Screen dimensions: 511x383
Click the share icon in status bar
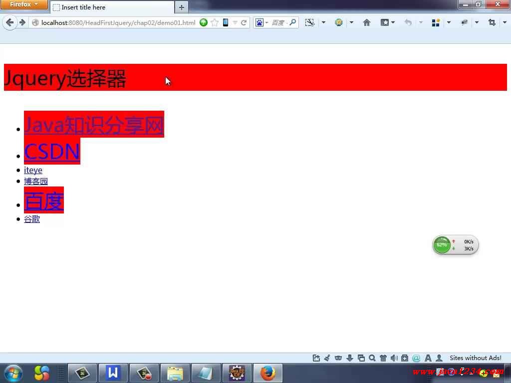316,358
